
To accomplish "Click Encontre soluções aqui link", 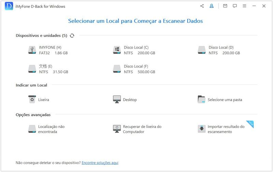I will click(100, 163).
